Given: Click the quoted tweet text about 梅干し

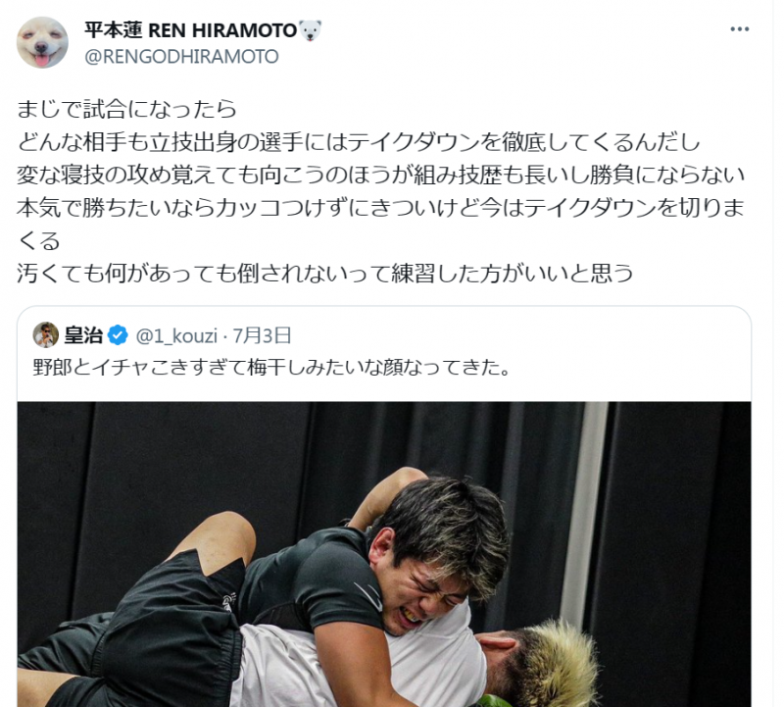Looking at the screenshot, I should (272, 368).
